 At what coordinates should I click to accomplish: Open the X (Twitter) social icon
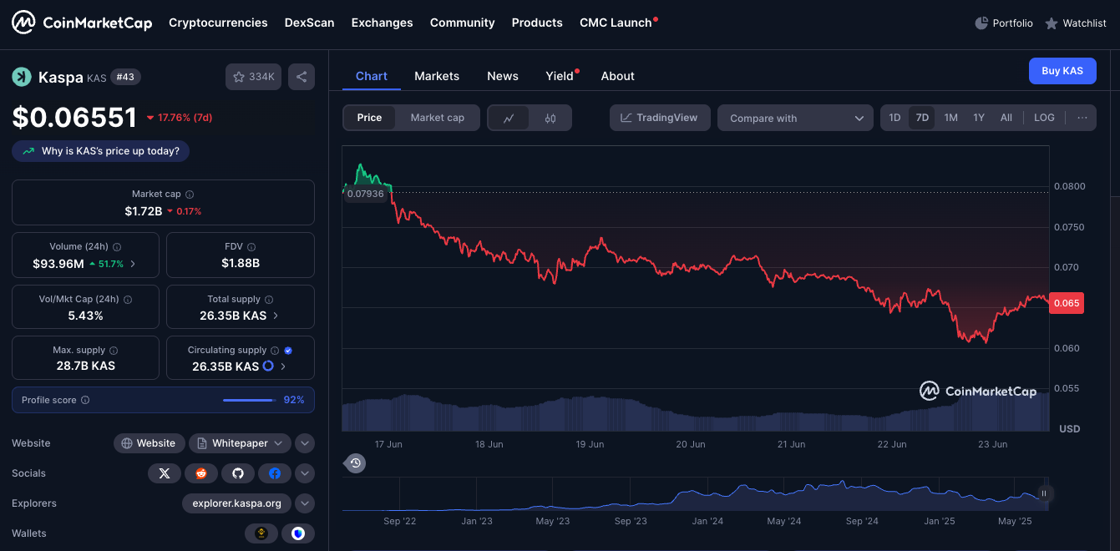pyautogui.click(x=165, y=473)
